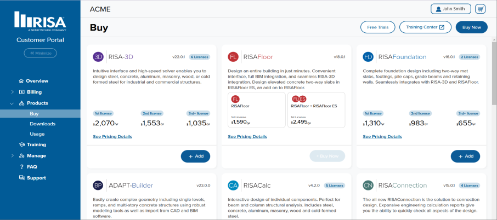The height and width of the screenshot is (220, 497).
Task: Minimize the sidebar with the Minimize button
Action: coord(40,53)
